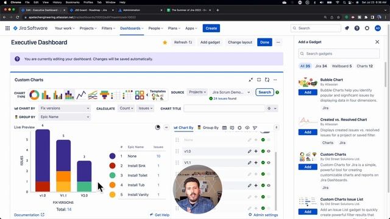390x219 pixels.
Task: Open Custom Charts gadget more options
Action: pyautogui.click(x=275, y=80)
